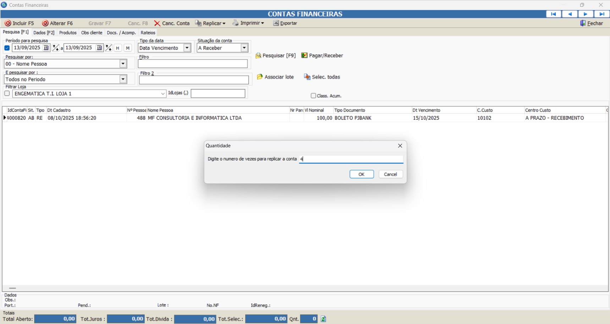
Task: Click the red X Canc. Conta icon
Action: (x=157, y=23)
